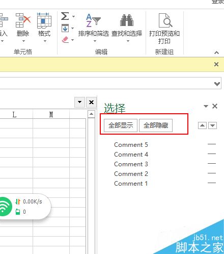Expand the Delete dropdown arrow

(x=23, y=41)
